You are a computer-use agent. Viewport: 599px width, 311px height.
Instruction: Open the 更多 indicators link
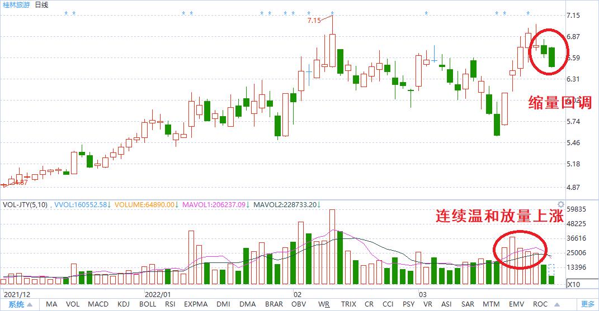(588, 304)
